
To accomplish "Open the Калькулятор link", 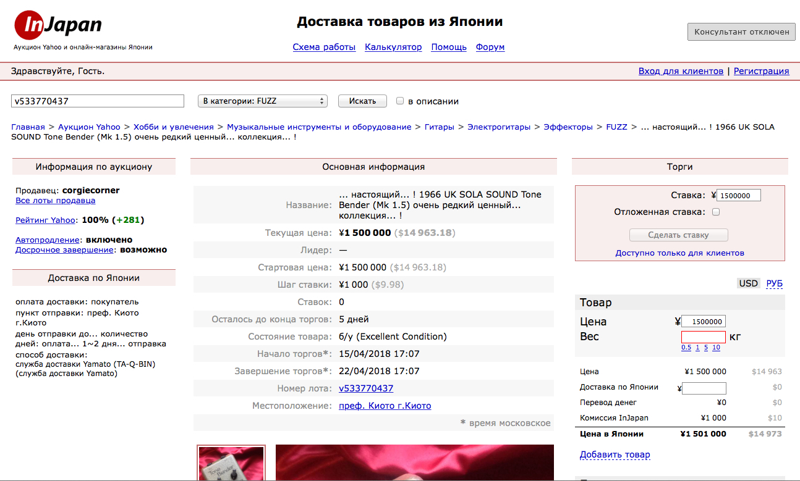I will pyautogui.click(x=393, y=47).
